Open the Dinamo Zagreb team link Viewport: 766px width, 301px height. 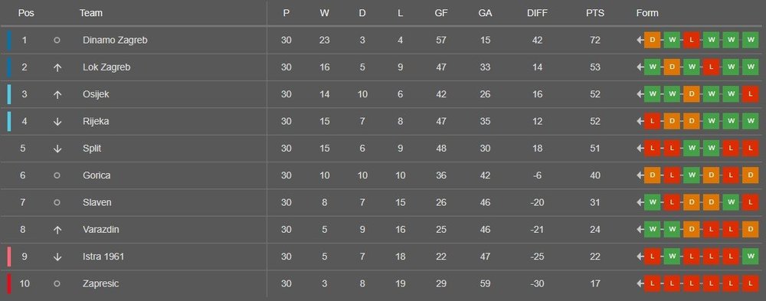pyautogui.click(x=115, y=40)
